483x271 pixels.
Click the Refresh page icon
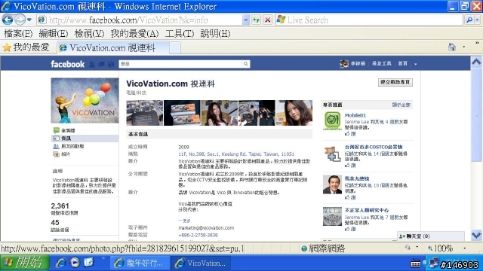(257, 20)
